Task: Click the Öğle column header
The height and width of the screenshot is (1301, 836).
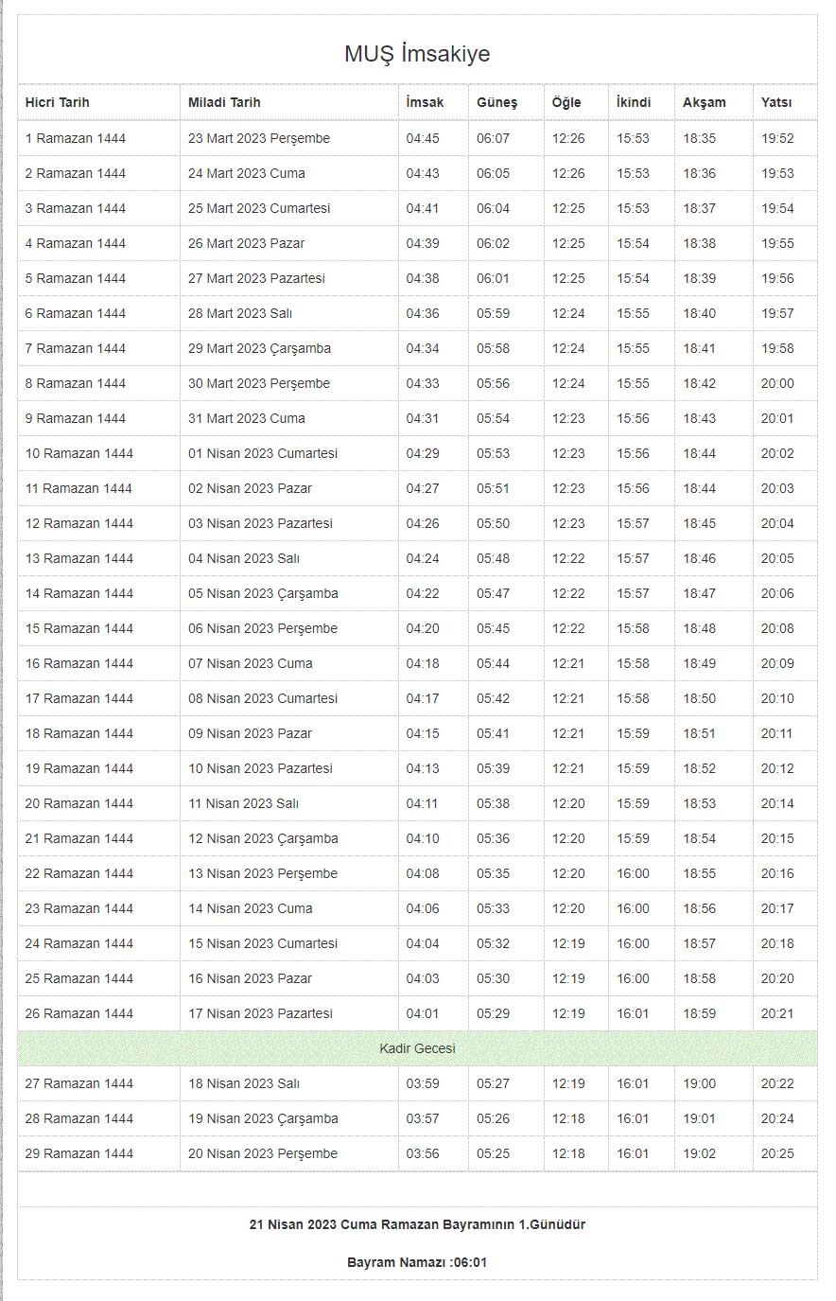Action: [x=566, y=102]
